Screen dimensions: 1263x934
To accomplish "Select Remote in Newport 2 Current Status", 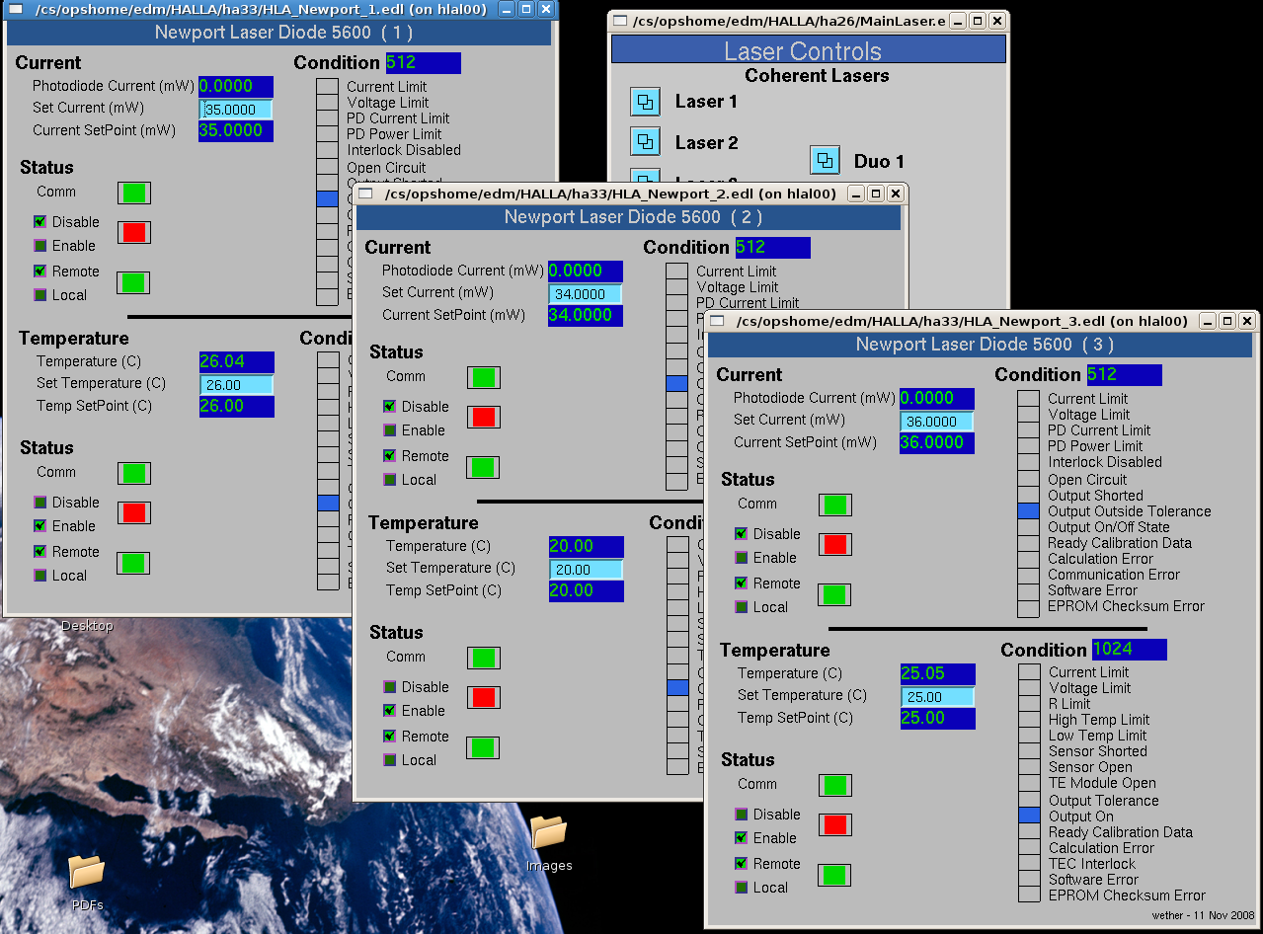I will [x=390, y=456].
